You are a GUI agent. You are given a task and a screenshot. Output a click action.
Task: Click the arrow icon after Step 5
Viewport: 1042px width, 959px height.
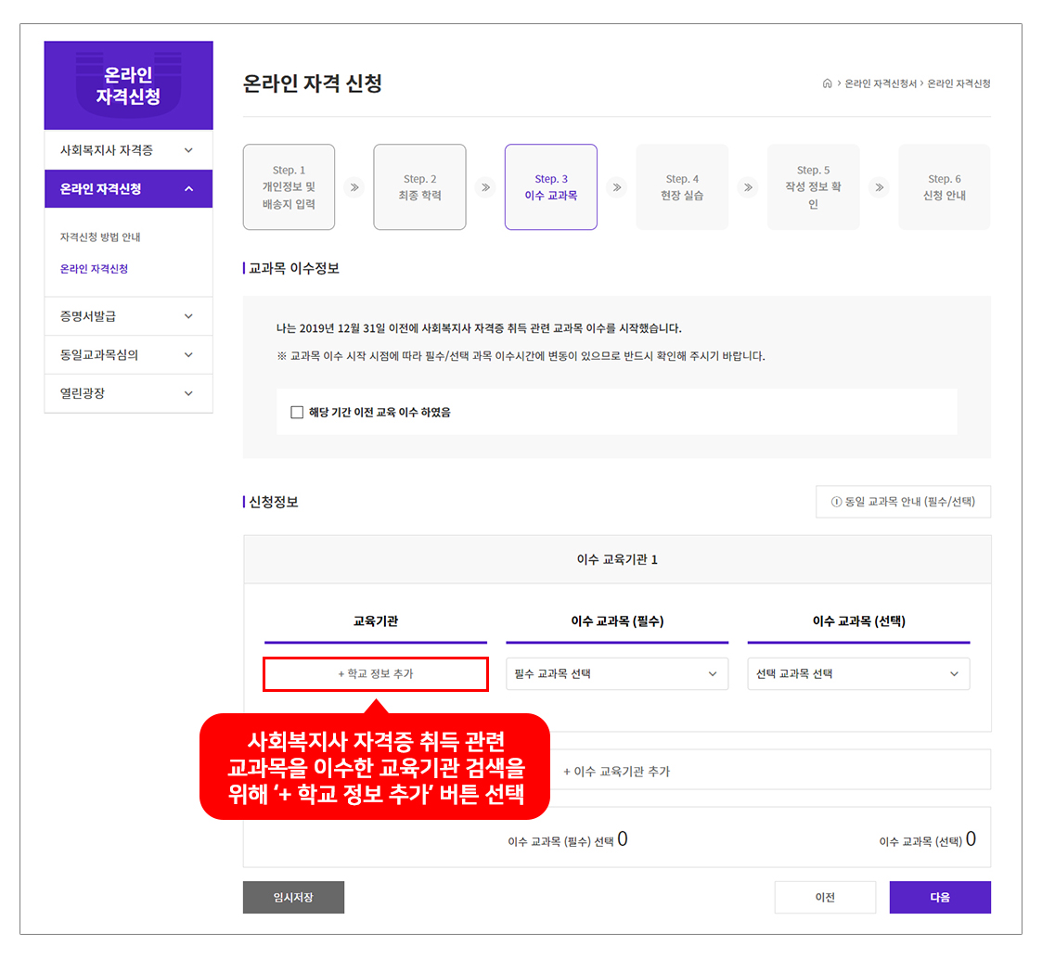click(x=879, y=187)
